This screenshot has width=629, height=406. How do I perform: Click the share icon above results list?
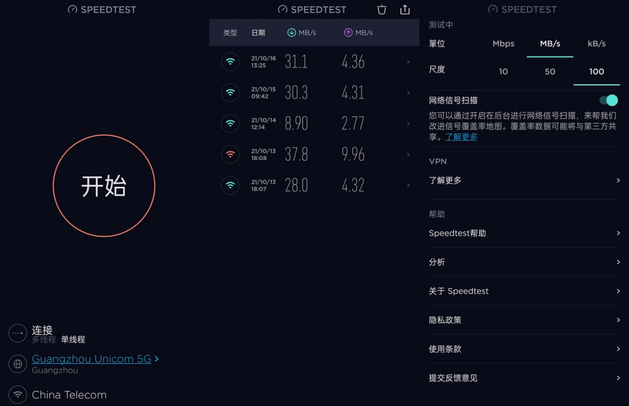click(405, 9)
